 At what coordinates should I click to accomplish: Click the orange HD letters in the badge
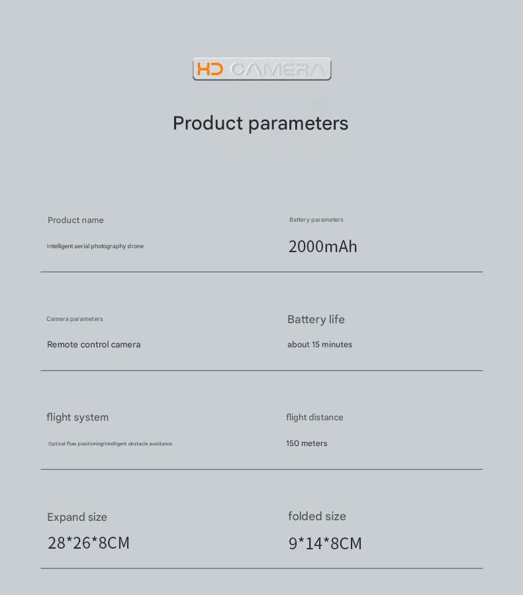(210, 69)
